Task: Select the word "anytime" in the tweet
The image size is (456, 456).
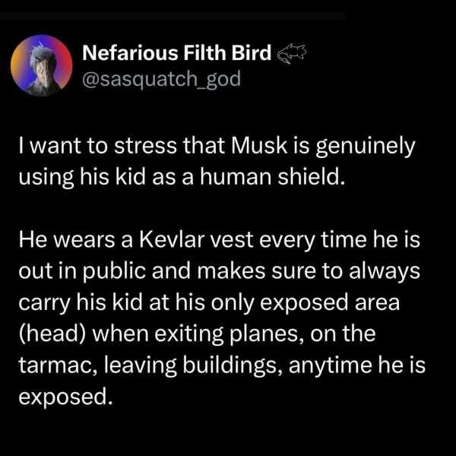Action: pyautogui.click(x=330, y=366)
